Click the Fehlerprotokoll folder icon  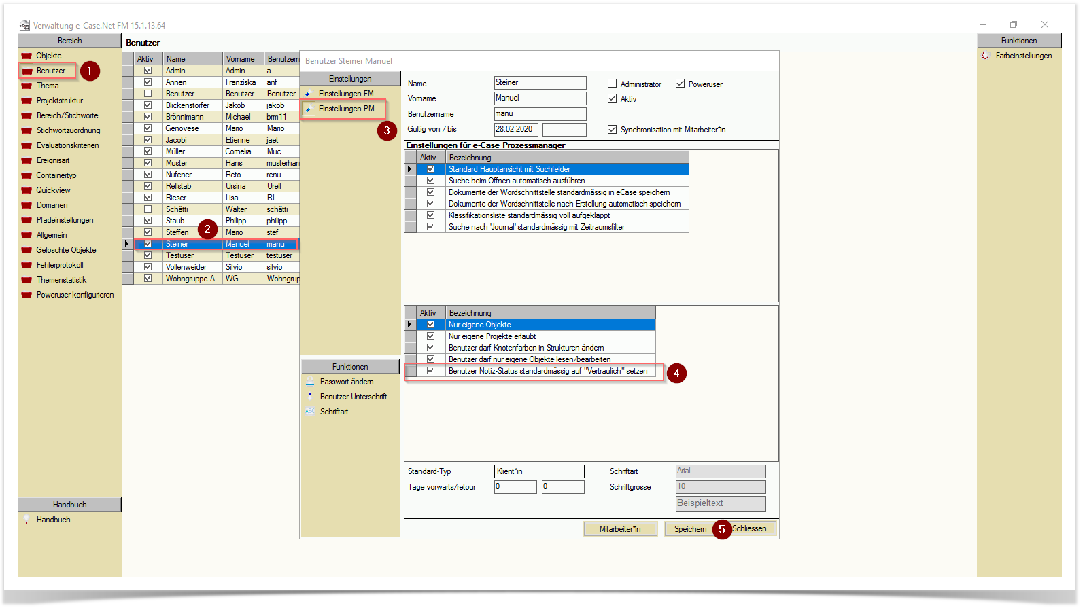27,265
